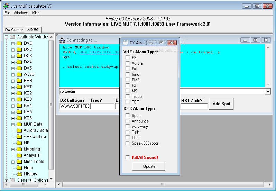Tick the FAI alarm checkbox
Screen dimensions: 276x191
pyautogui.click(x=128, y=69)
